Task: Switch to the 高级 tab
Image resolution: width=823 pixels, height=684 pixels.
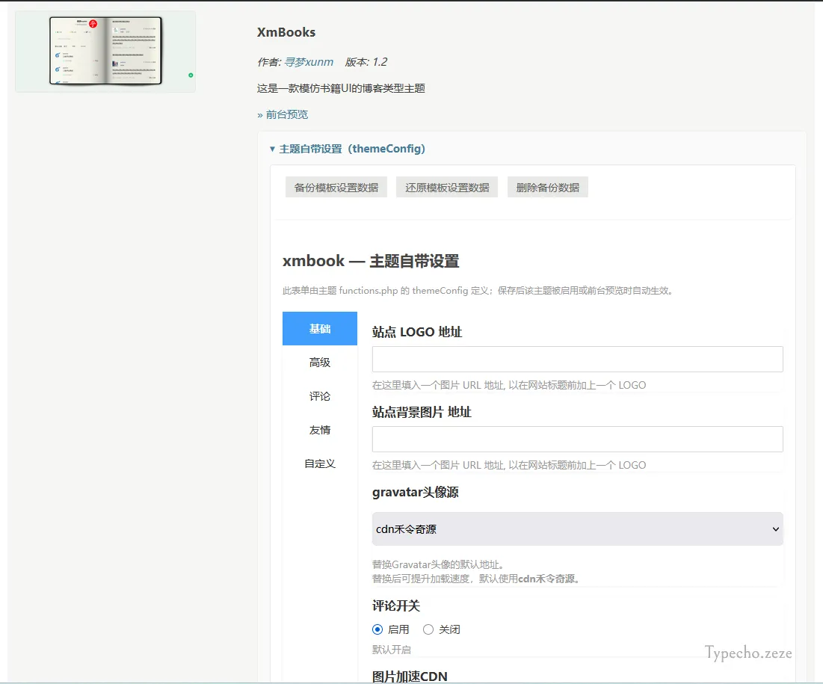Action: pyautogui.click(x=320, y=363)
